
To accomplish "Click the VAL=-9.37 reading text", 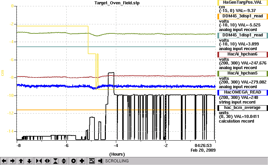I will tap(246, 11).
